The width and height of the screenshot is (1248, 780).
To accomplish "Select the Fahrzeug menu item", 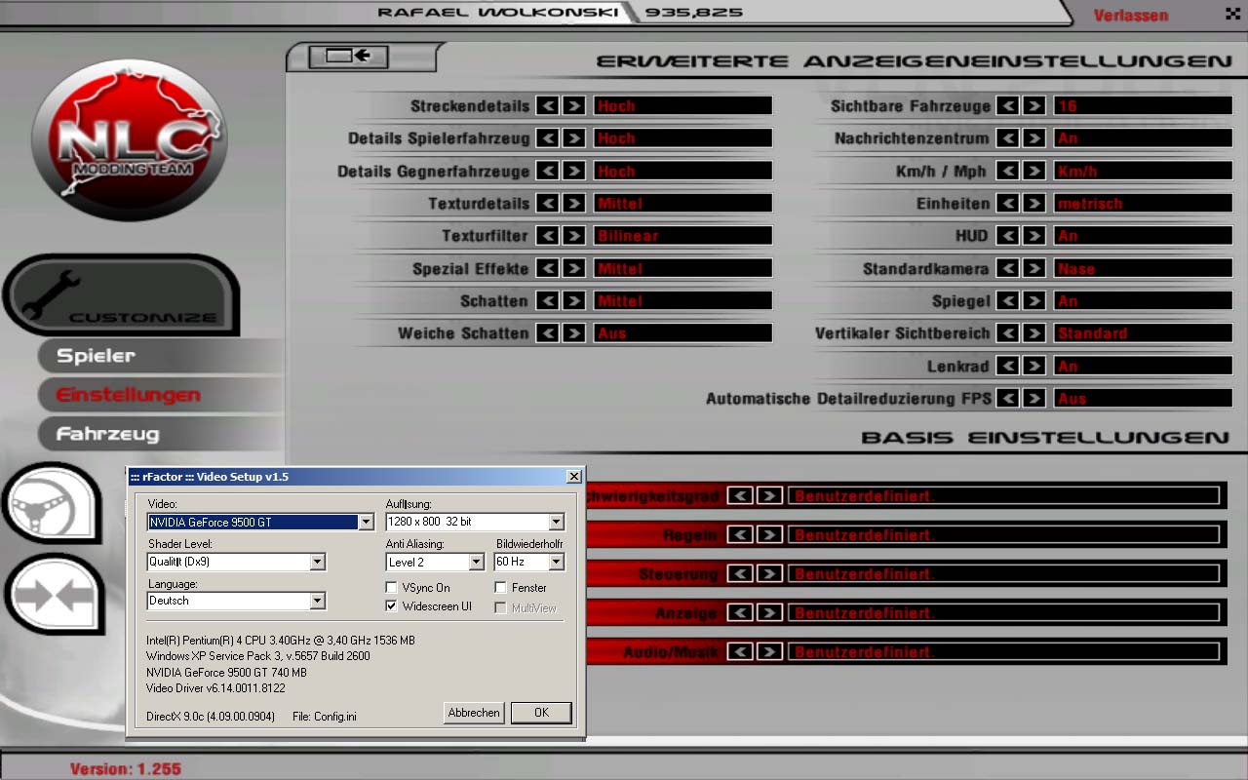I will [x=107, y=434].
